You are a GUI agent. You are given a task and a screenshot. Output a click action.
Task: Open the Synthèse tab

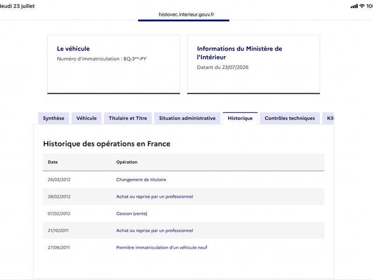tap(54, 118)
